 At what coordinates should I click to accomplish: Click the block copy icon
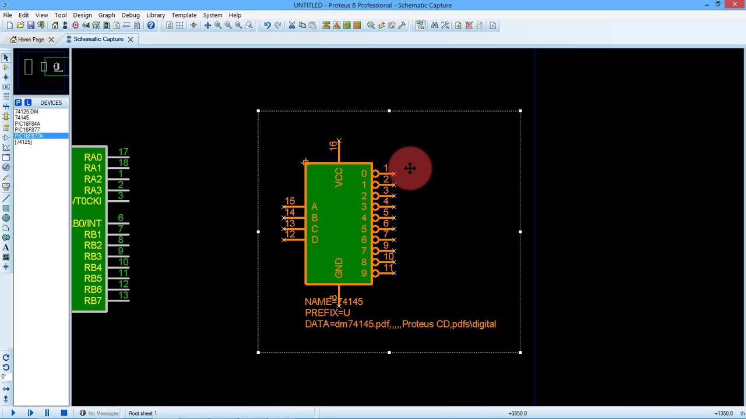326,25
